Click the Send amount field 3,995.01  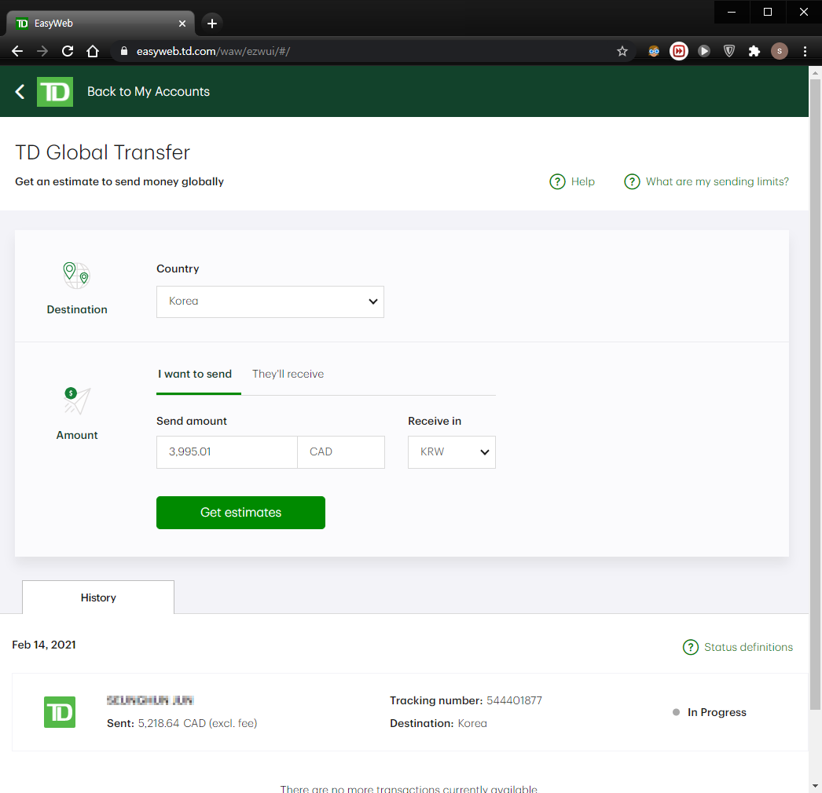(x=227, y=452)
